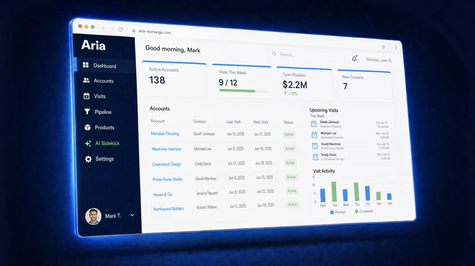Click Tue green completed bar in chart
The height and width of the screenshot is (266, 475).
(x=334, y=192)
